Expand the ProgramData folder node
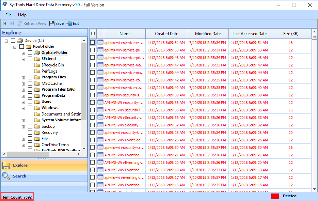Viewport: 318px width, 201px height. pos(23,96)
